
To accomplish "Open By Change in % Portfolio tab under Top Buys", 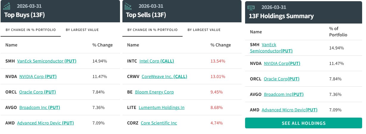I will coord(31,30).
